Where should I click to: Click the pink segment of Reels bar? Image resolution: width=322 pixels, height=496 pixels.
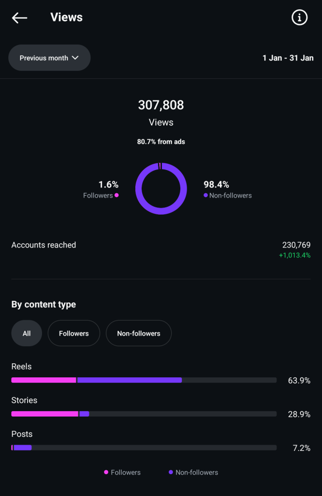(44, 380)
